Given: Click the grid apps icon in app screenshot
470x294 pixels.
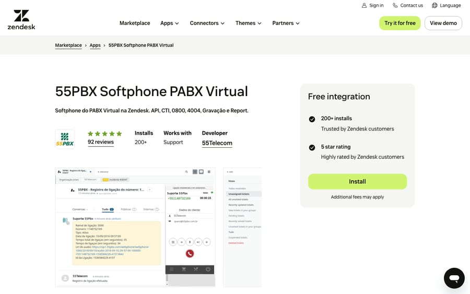Looking at the screenshot, I should pyautogui.click(x=209, y=172).
